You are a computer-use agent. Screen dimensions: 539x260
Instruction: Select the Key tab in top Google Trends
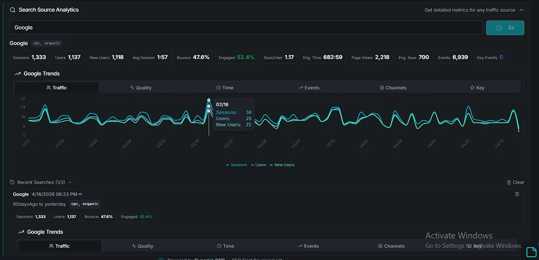click(477, 88)
